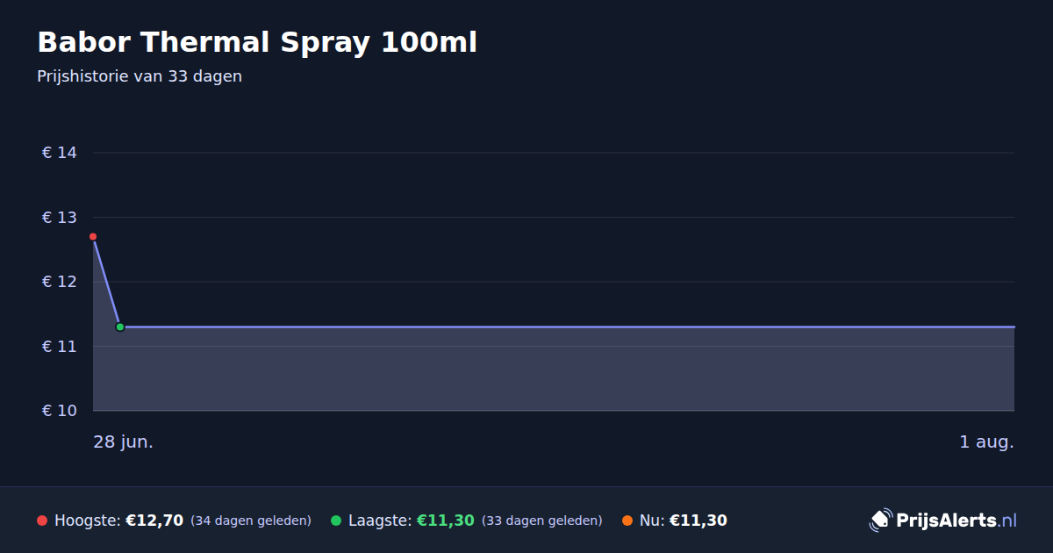Screen dimensions: 1053x553
Task: Click the red Hoogste legend dot
Action: pyautogui.click(x=42, y=521)
